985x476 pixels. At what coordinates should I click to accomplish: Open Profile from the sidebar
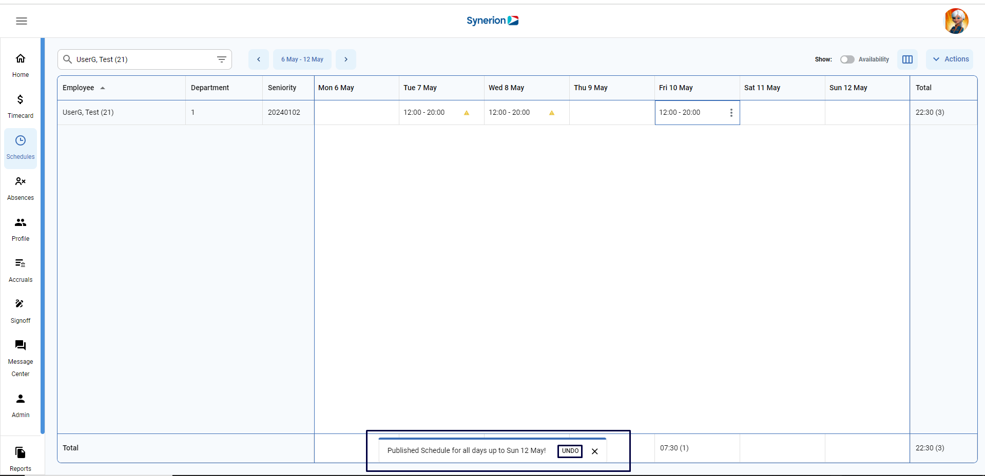click(21, 230)
